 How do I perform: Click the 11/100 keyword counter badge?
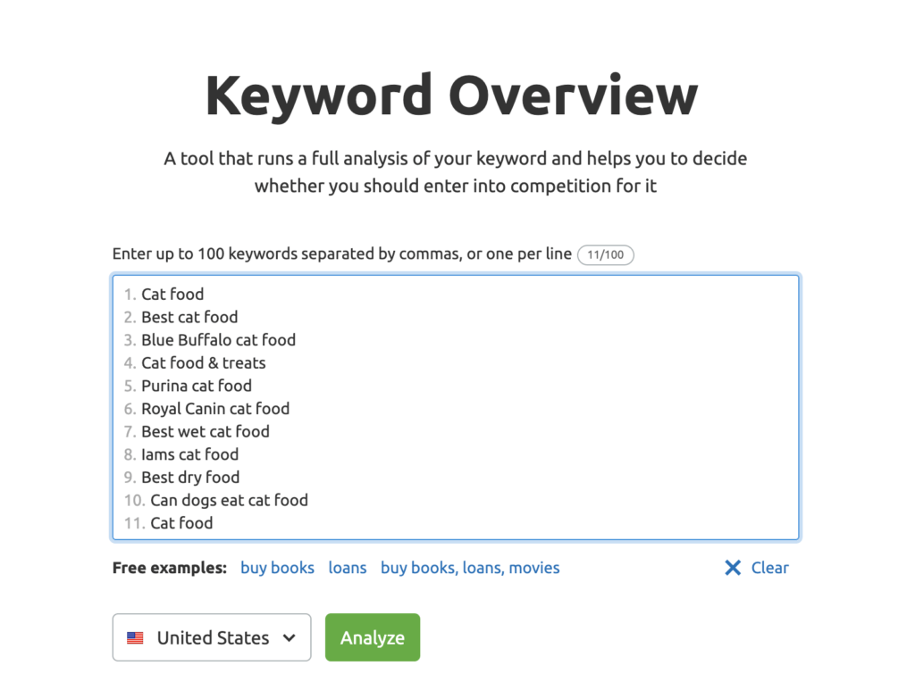[x=606, y=254]
